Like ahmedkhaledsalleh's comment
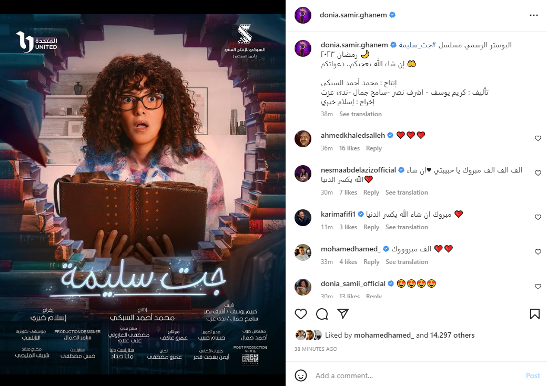Viewport: 547px width, 386px height. 538,138
